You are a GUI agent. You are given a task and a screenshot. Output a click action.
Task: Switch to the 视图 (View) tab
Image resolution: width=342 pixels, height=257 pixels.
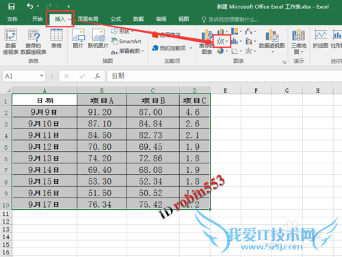pyautogui.click(x=183, y=19)
